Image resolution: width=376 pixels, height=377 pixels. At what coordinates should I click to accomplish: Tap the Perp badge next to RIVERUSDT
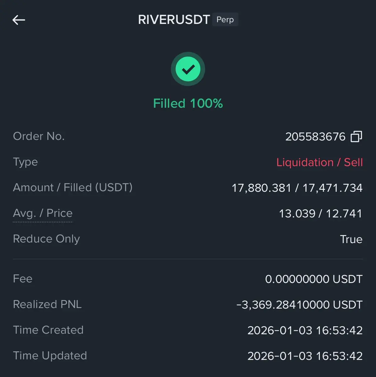[225, 19]
